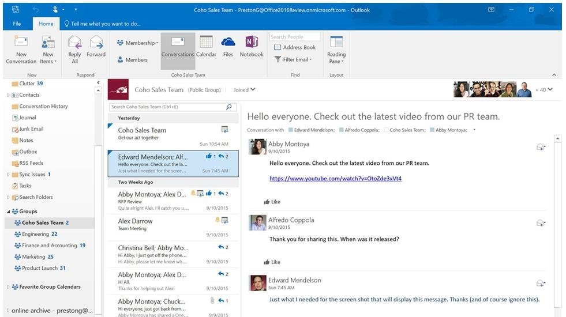Click the Reply All ribbon icon
Screen dimensions: 566x317
74,43
